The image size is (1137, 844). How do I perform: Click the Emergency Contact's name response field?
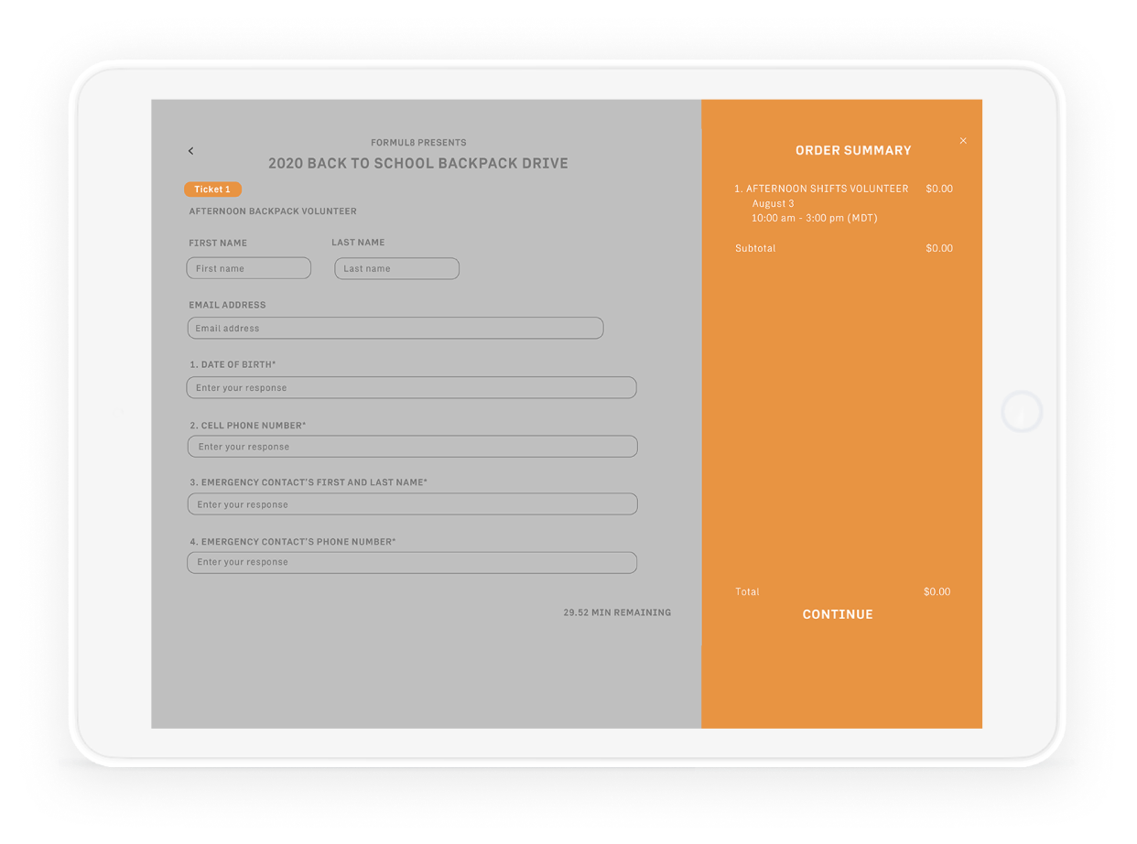point(412,504)
